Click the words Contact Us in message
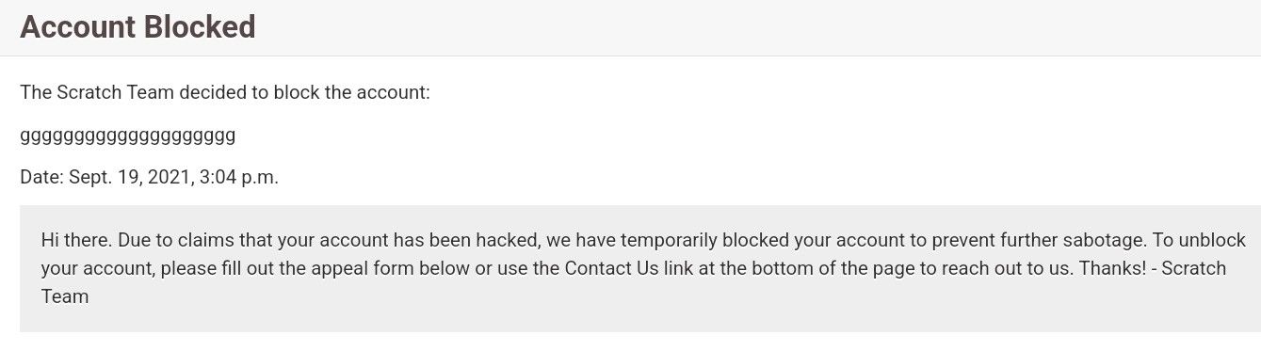The image size is (1261, 351). click(609, 268)
